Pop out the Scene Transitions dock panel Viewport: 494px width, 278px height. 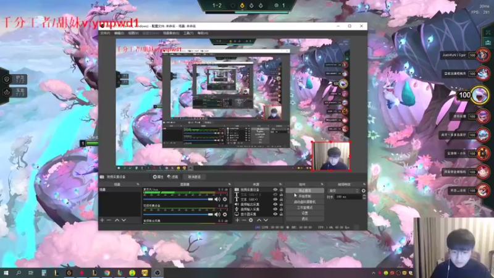tap(364, 184)
